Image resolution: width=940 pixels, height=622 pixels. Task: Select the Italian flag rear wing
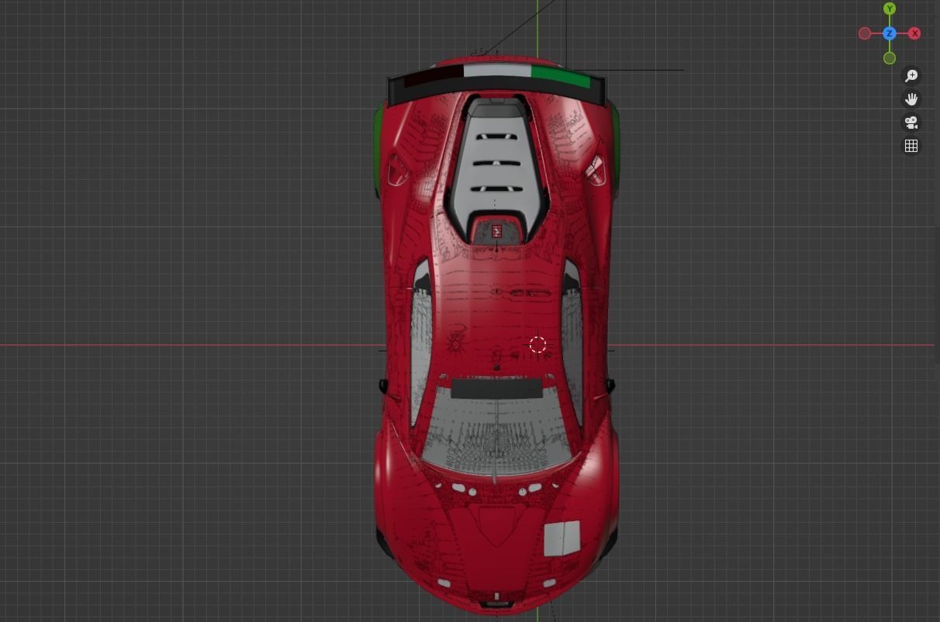coord(496,84)
